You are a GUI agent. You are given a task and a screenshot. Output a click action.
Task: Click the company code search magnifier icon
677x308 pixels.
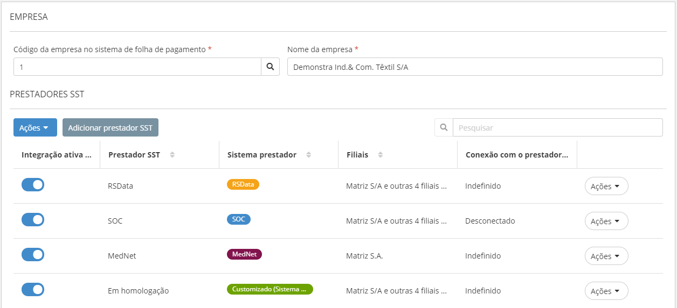pos(270,67)
